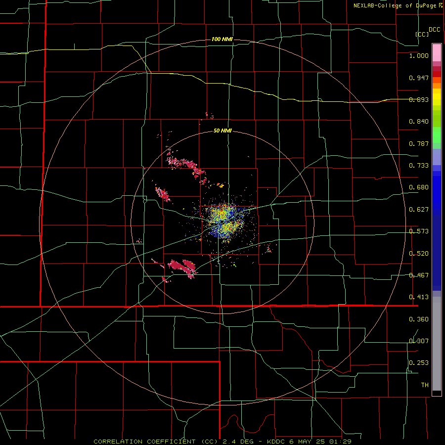
Task: Select the 0.733 color scale value
Action: point(419,166)
